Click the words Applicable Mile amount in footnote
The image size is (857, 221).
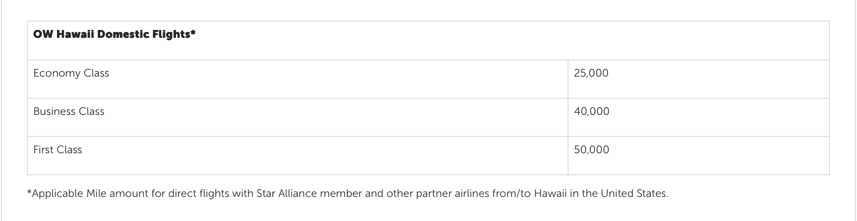point(90,193)
